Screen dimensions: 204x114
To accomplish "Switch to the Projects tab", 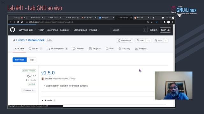I will coord(95,48).
